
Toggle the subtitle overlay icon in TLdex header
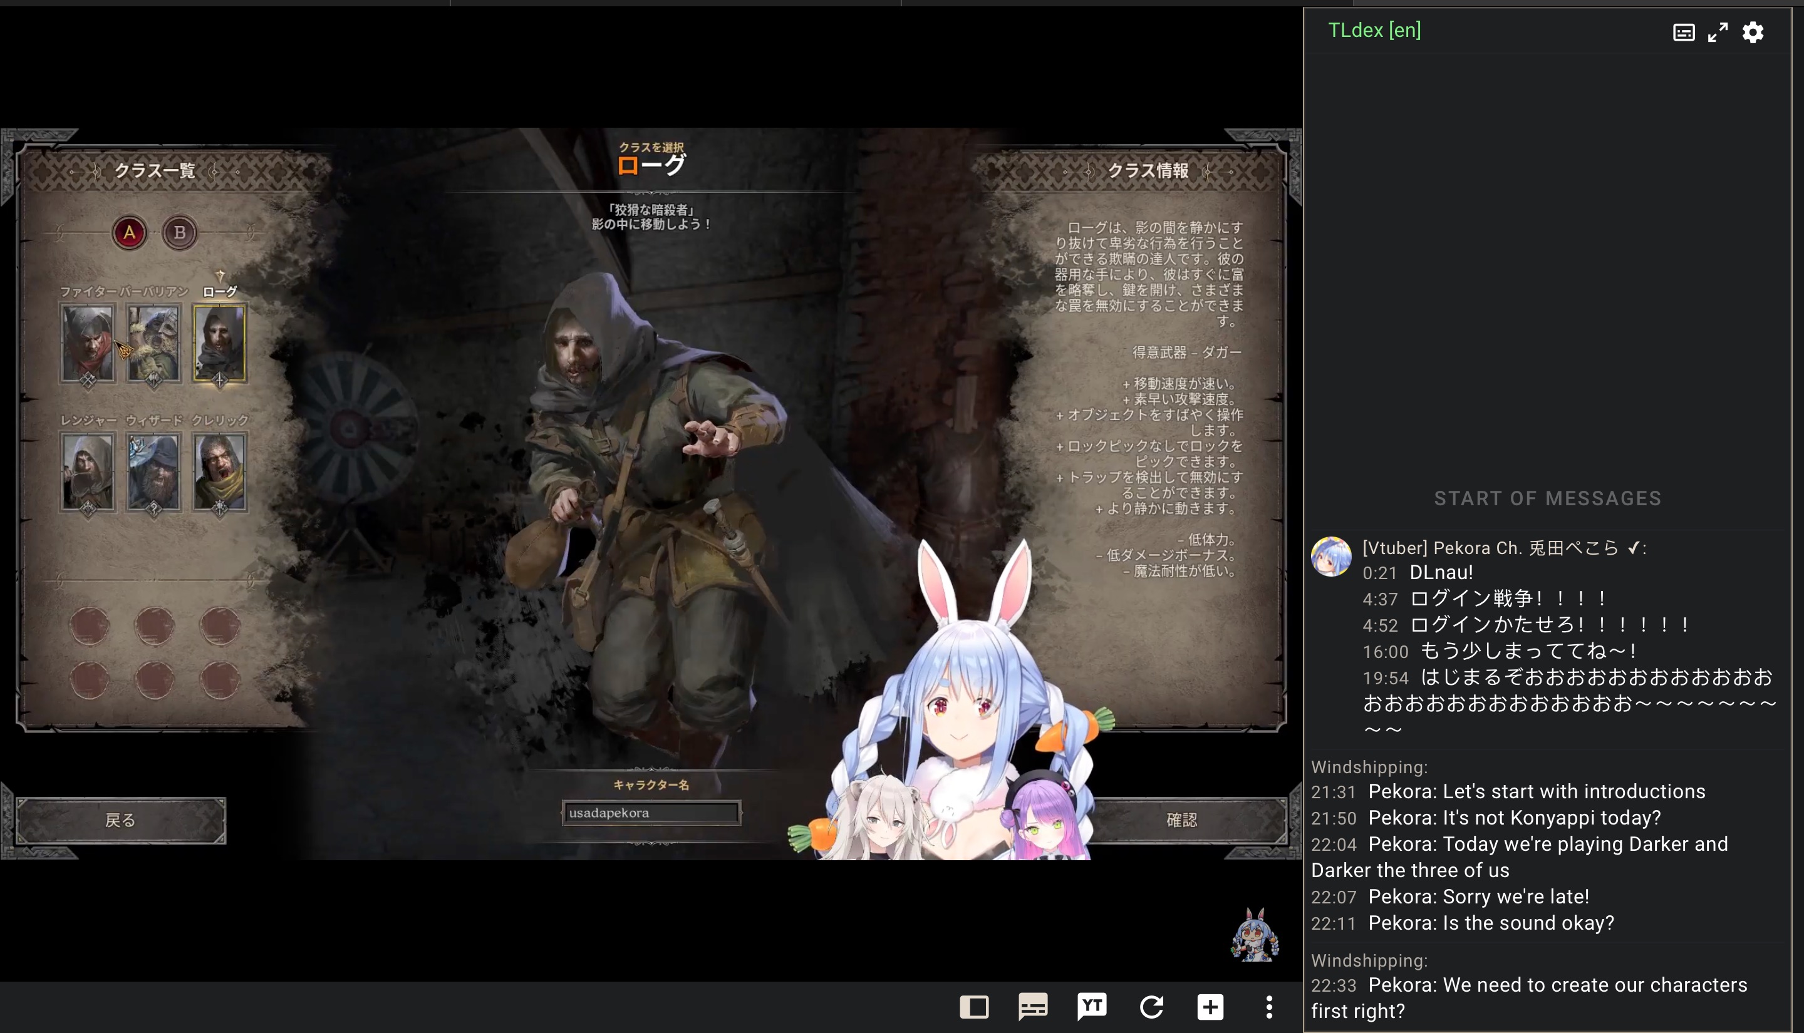(x=1683, y=32)
